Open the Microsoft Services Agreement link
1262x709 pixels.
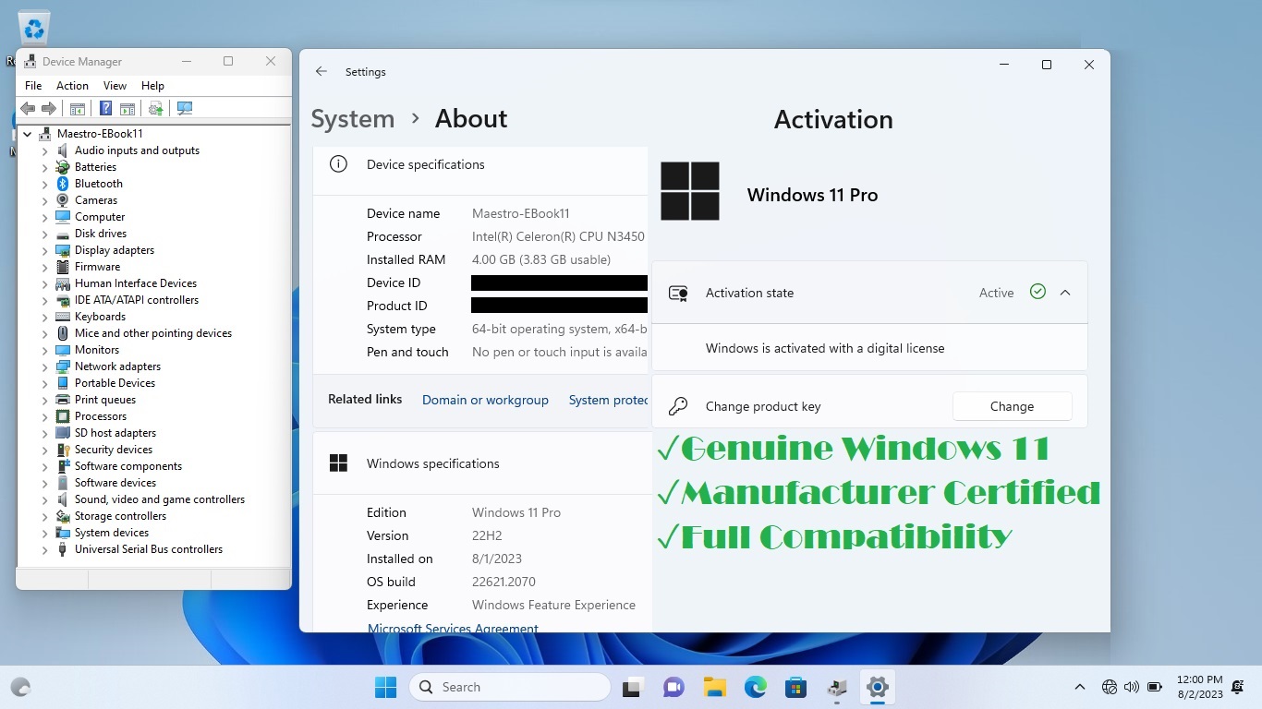pyautogui.click(x=453, y=628)
